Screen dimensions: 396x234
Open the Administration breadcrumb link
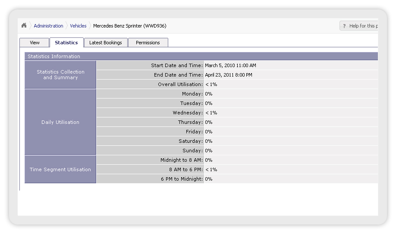pos(48,26)
